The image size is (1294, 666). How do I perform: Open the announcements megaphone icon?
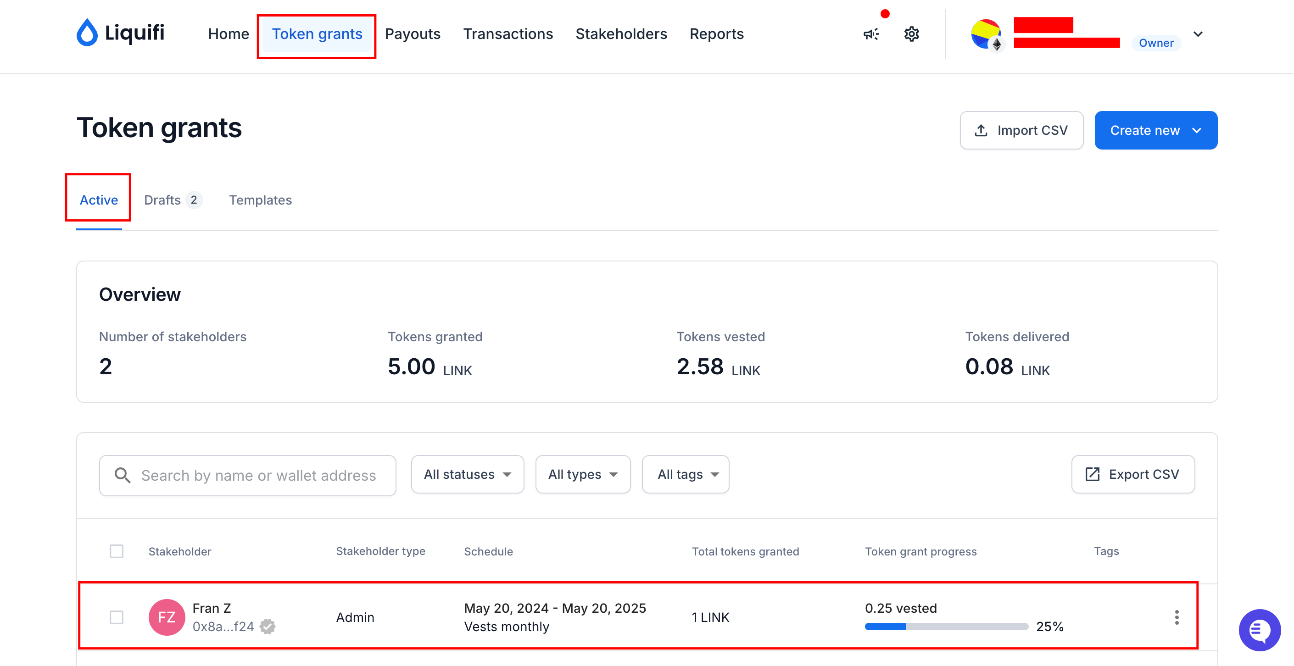point(871,34)
